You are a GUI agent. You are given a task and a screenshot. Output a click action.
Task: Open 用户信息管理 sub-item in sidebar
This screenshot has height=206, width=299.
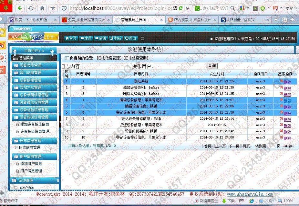31,171
